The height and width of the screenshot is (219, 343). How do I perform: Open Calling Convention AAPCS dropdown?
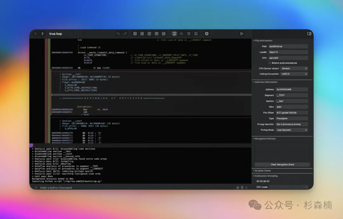point(294,74)
